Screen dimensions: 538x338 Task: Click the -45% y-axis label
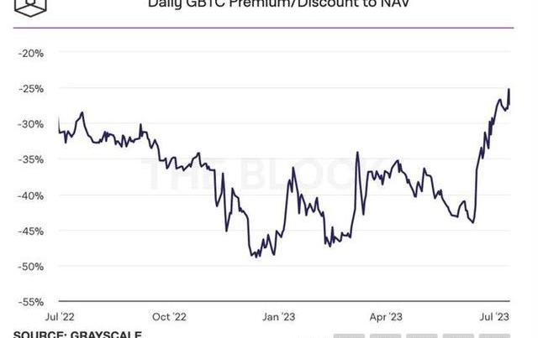click(31, 231)
